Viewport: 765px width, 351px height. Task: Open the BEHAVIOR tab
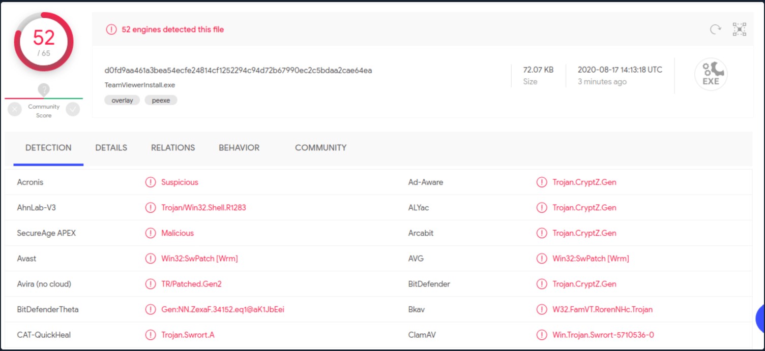coord(239,148)
